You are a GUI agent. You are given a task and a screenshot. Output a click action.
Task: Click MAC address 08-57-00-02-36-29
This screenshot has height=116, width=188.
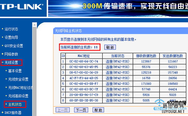point(84,73)
